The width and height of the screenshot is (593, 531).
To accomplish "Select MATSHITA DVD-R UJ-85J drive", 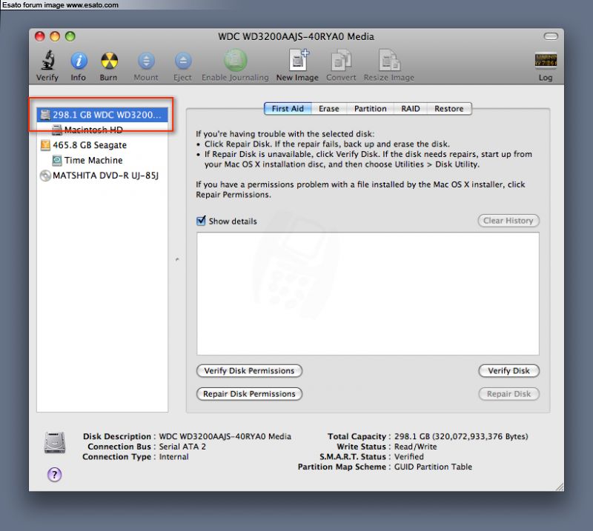I will (102, 176).
